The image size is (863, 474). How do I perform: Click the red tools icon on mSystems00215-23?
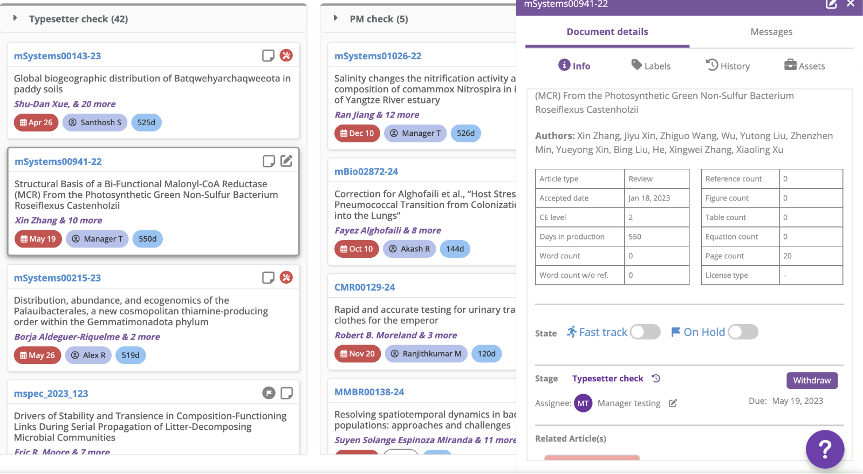[286, 278]
